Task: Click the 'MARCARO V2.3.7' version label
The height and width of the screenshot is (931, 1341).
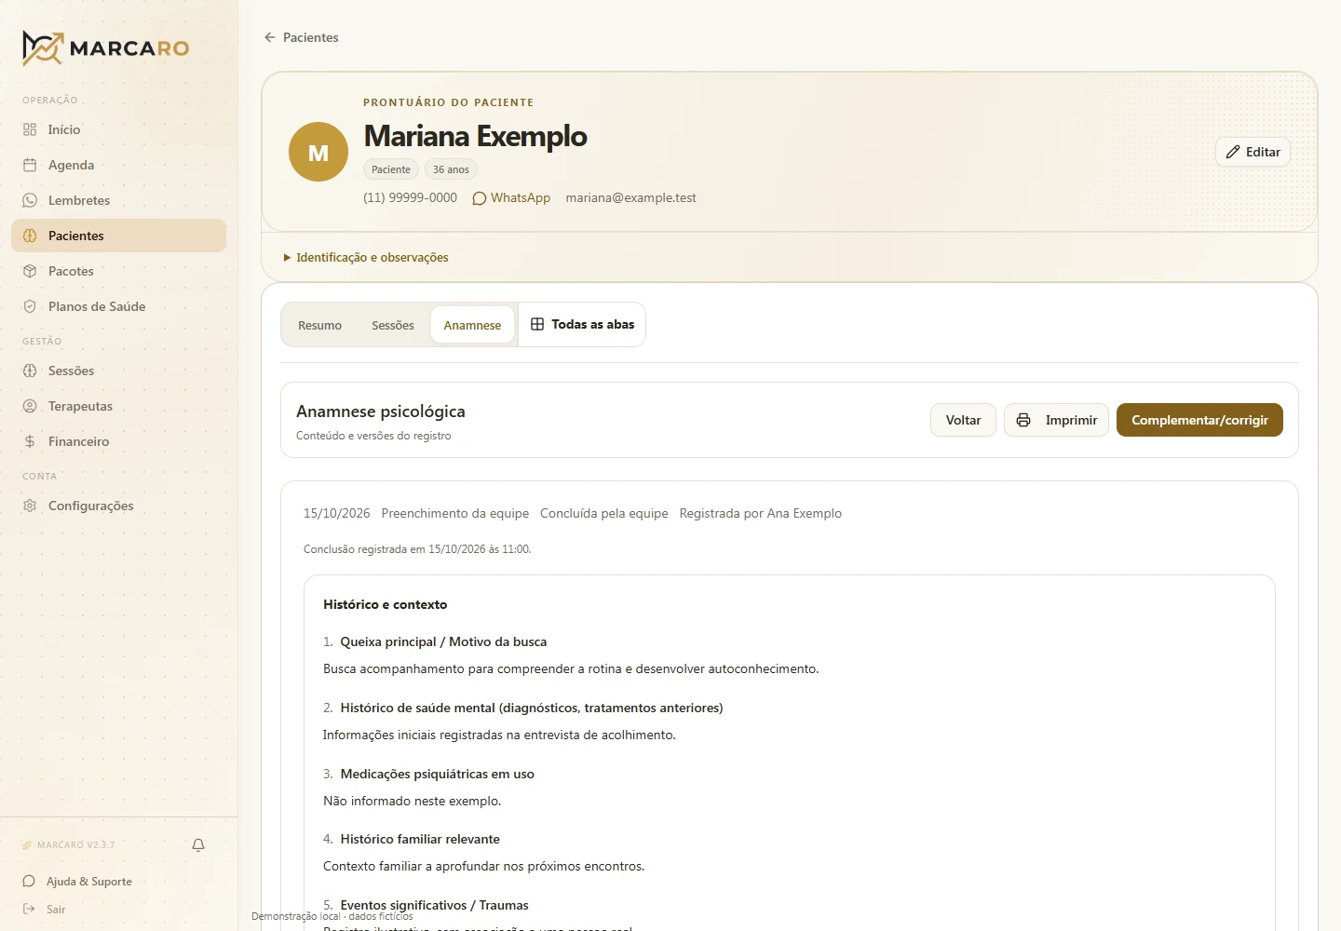Action: (76, 845)
